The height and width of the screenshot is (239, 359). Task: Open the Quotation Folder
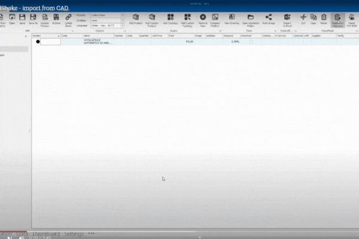coord(251,17)
